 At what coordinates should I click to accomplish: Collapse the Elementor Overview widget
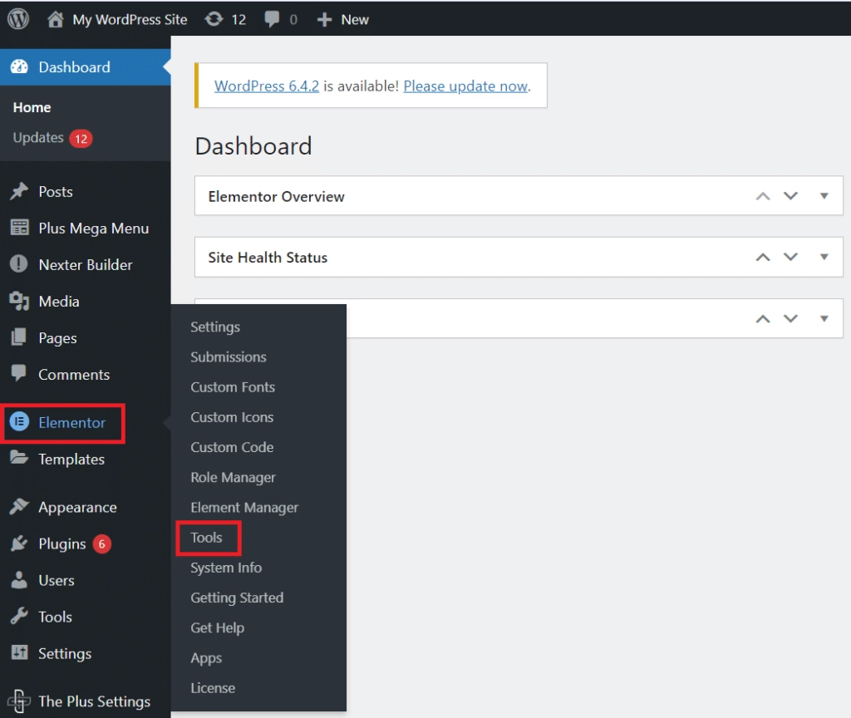pyautogui.click(x=824, y=195)
